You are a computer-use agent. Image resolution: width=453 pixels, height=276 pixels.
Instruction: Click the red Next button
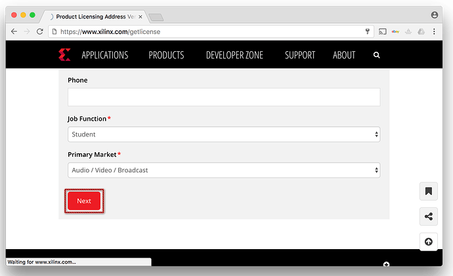[84, 201]
